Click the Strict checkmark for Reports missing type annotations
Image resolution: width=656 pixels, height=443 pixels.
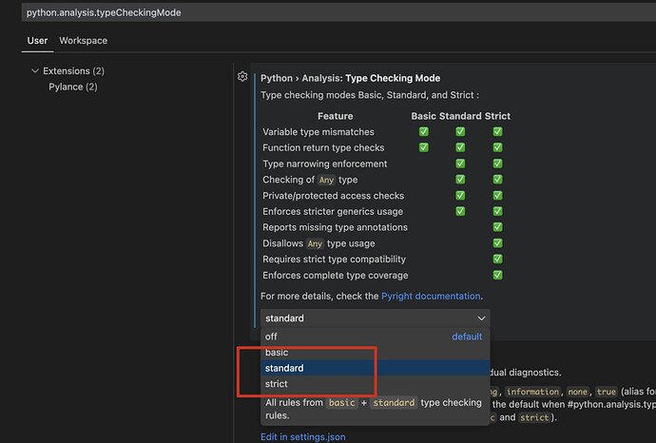click(x=497, y=227)
